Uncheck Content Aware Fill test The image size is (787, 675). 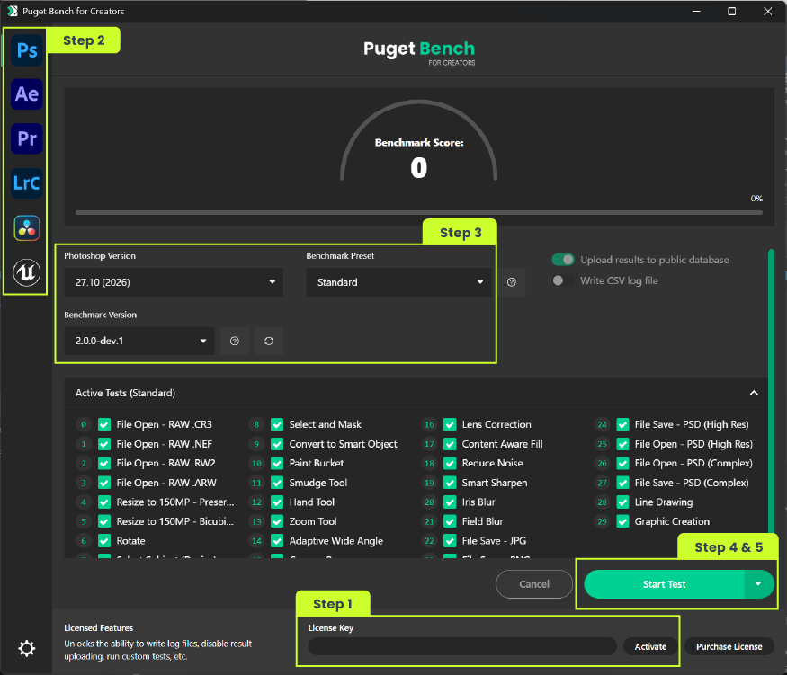tap(451, 444)
